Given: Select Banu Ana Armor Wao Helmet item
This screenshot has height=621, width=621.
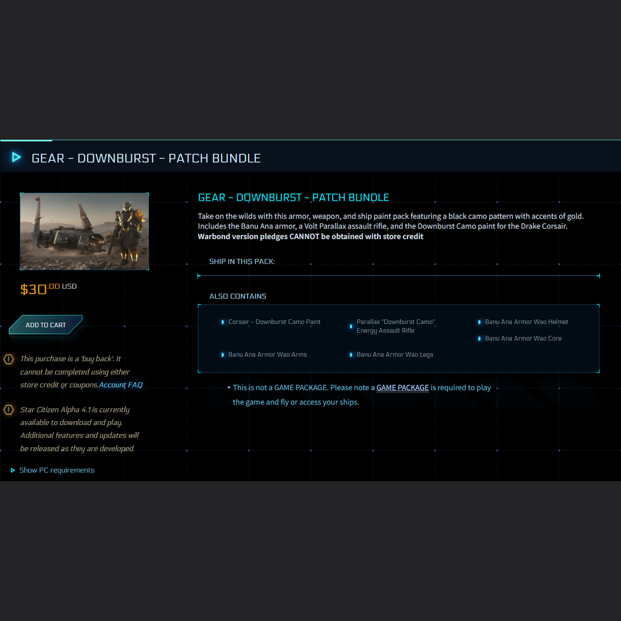Looking at the screenshot, I should 526,322.
